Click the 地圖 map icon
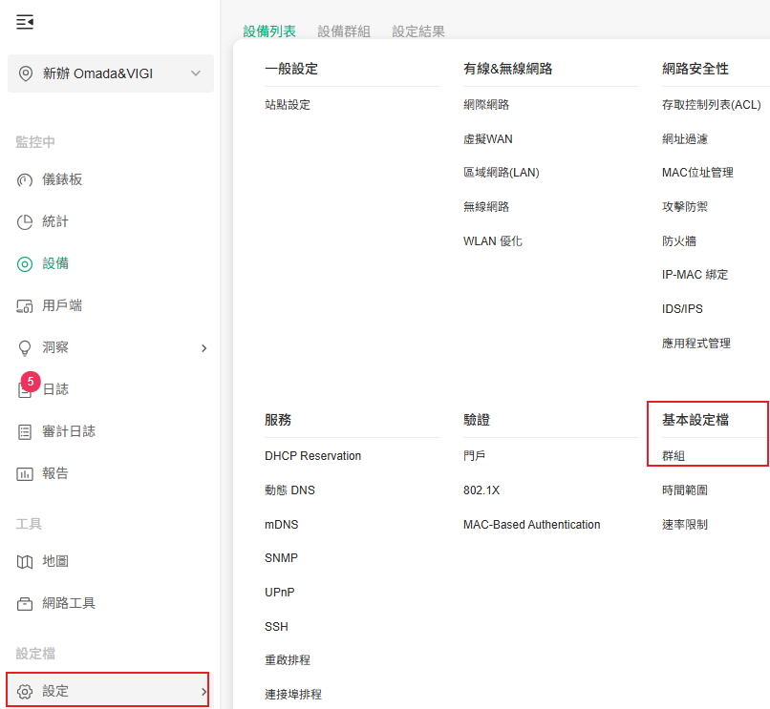 click(25, 561)
